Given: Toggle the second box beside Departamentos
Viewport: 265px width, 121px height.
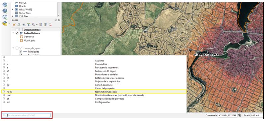Looking at the screenshot, I should pos(21,30).
